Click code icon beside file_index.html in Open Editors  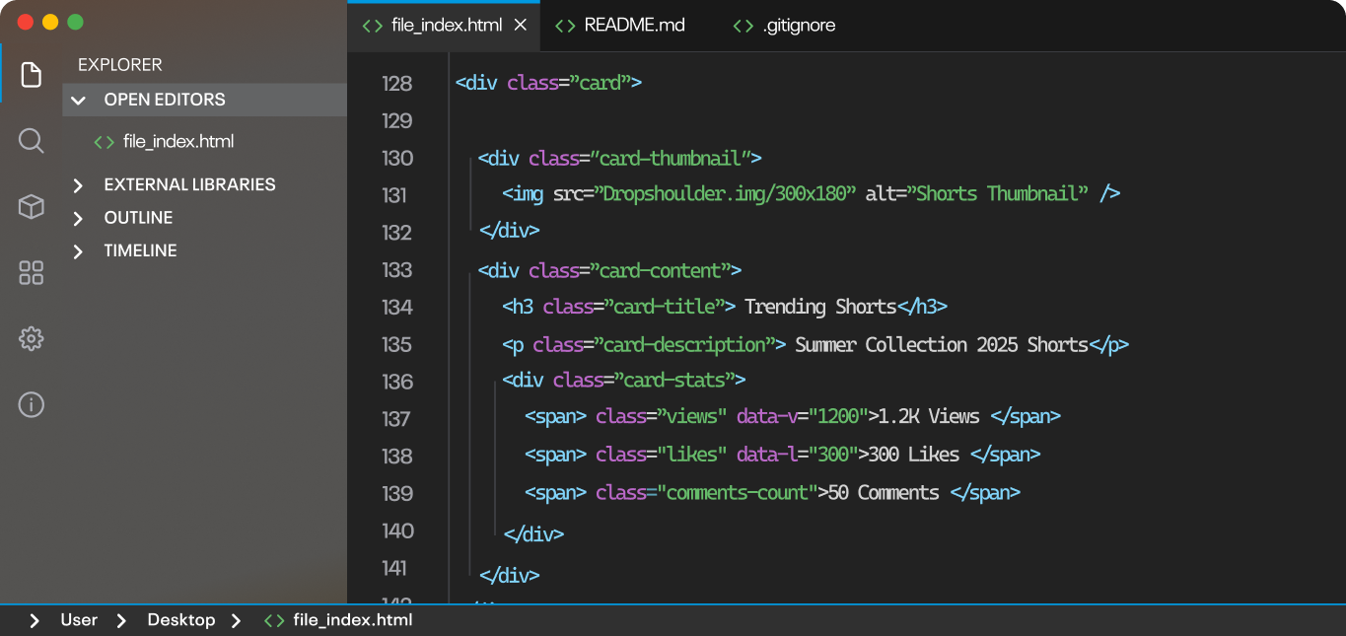[104, 142]
